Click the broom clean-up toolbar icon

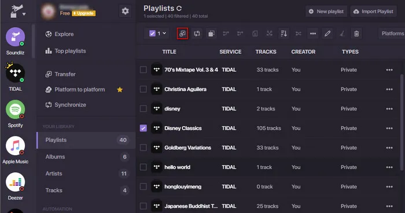(x=342, y=34)
